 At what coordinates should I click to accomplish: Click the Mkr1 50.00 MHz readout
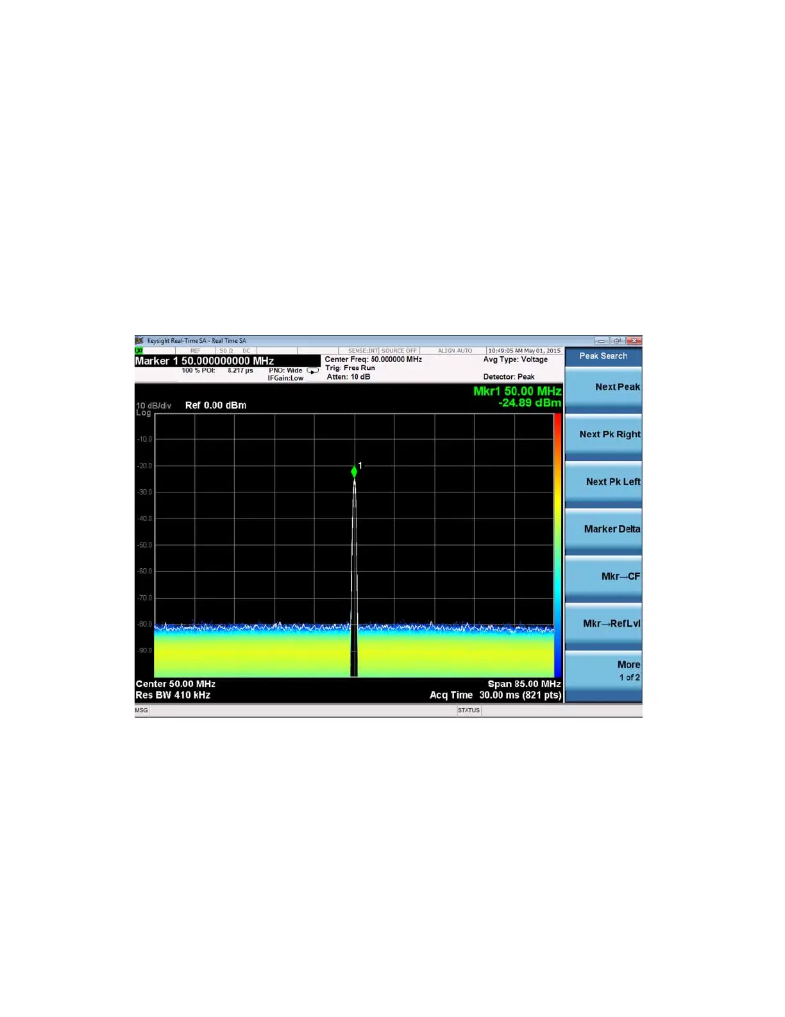pyautogui.click(x=517, y=391)
